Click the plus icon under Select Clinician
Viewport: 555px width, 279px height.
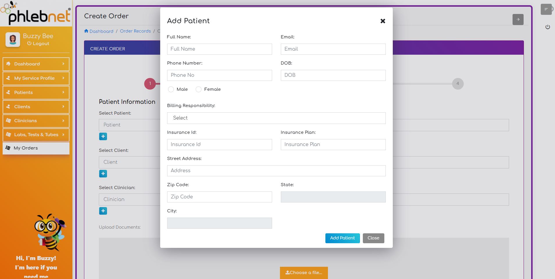click(x=103, y=211)
